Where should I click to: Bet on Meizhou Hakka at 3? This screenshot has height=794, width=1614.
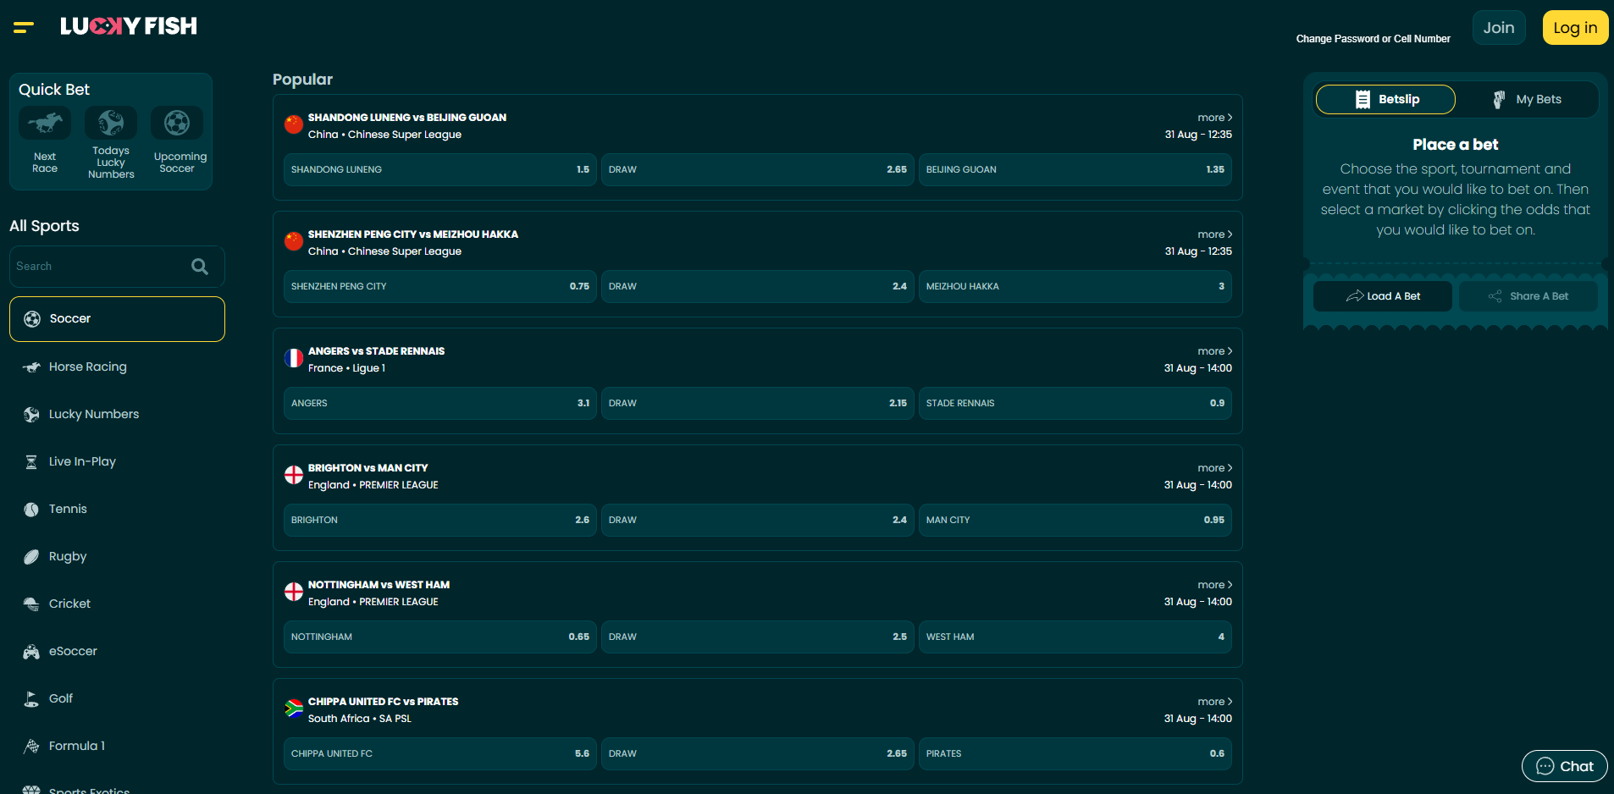coord(1075,286)
